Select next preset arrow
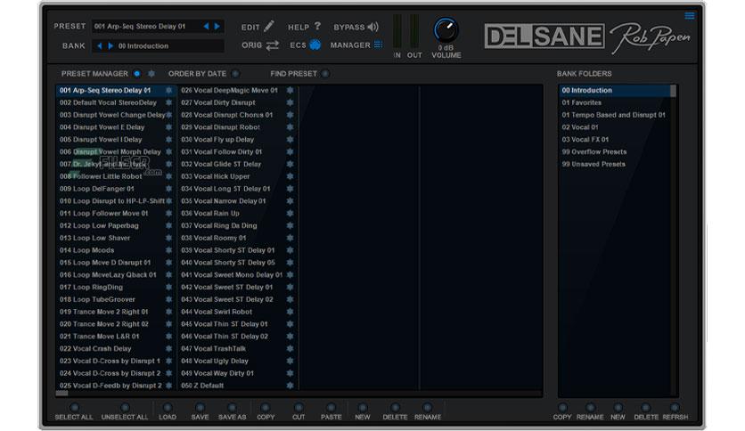This screenshot has height=431, width=745. (217, 26)
